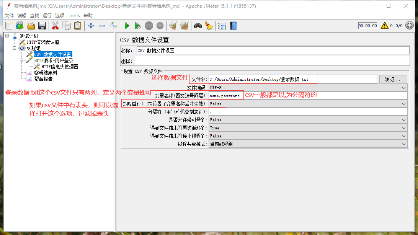The image size is (418, 235).
Task: Open the 查找 menu
Action: (x=34, y=15)
